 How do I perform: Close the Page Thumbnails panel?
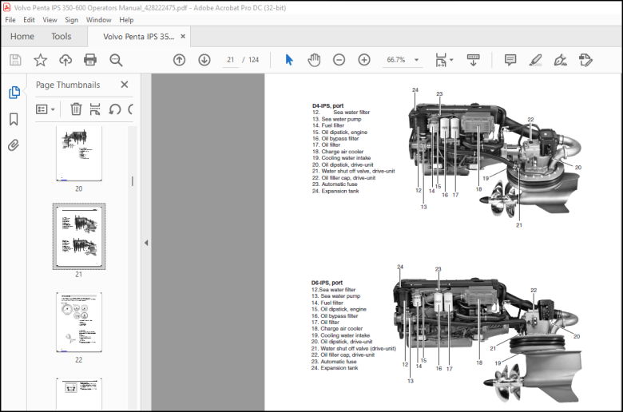125,85
